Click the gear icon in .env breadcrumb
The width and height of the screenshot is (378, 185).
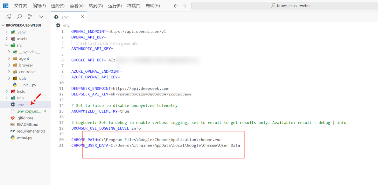point(58,25)
